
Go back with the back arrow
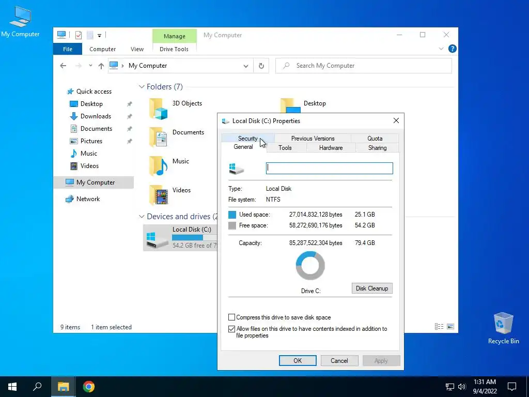pyautogui.click(x=63, y=66)
